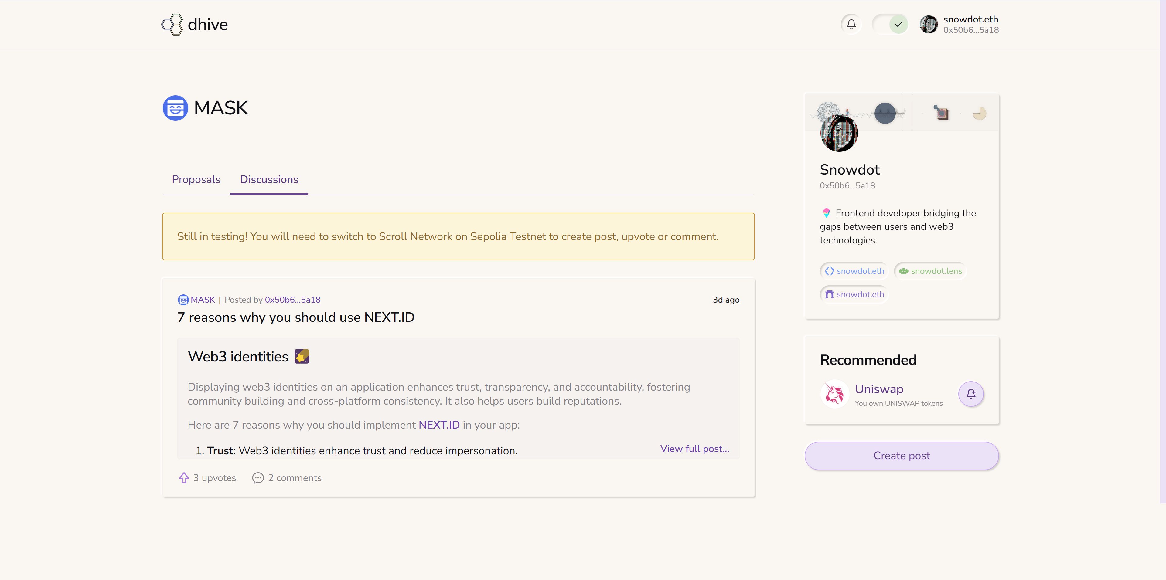Subscribe to Uniswap with bell-plus icon

(970, 394)
